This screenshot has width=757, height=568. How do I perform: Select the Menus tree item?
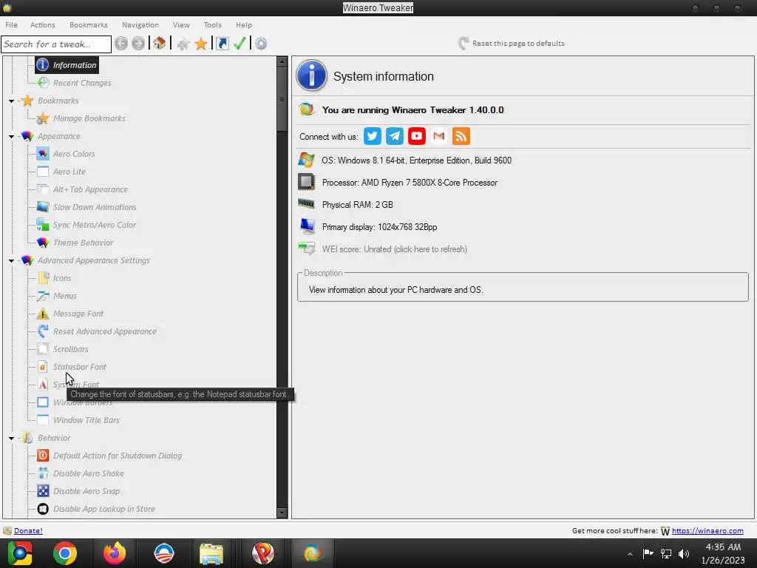point(65,296)
